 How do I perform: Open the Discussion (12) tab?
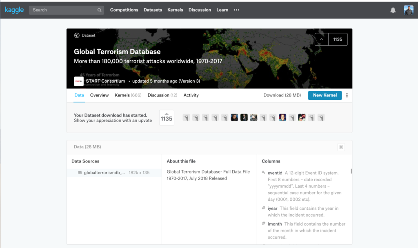click(x=162, y=95)
